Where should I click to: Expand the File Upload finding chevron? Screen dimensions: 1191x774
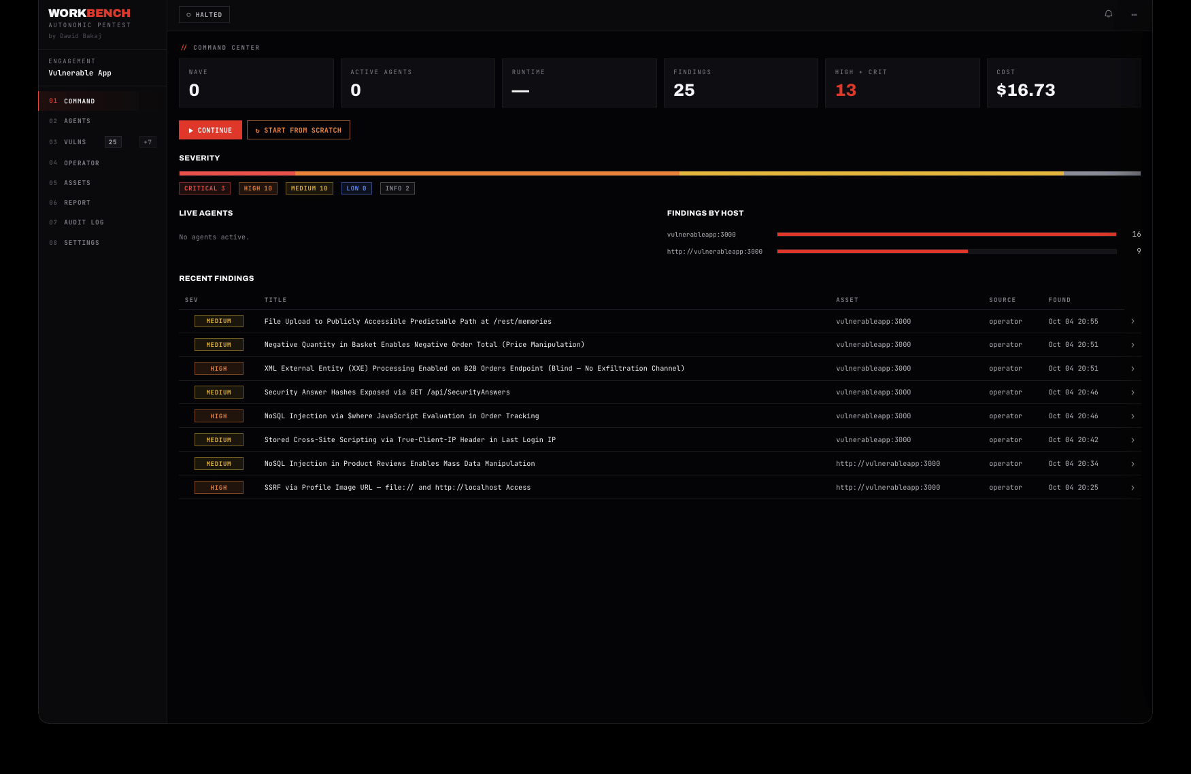1133,321
